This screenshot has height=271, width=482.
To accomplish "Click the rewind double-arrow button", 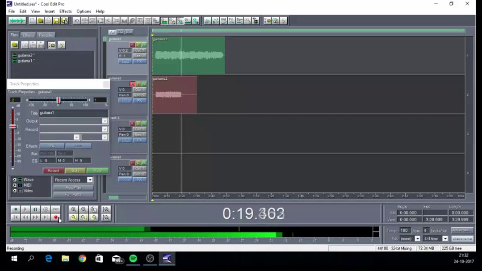I will [25, 217].
